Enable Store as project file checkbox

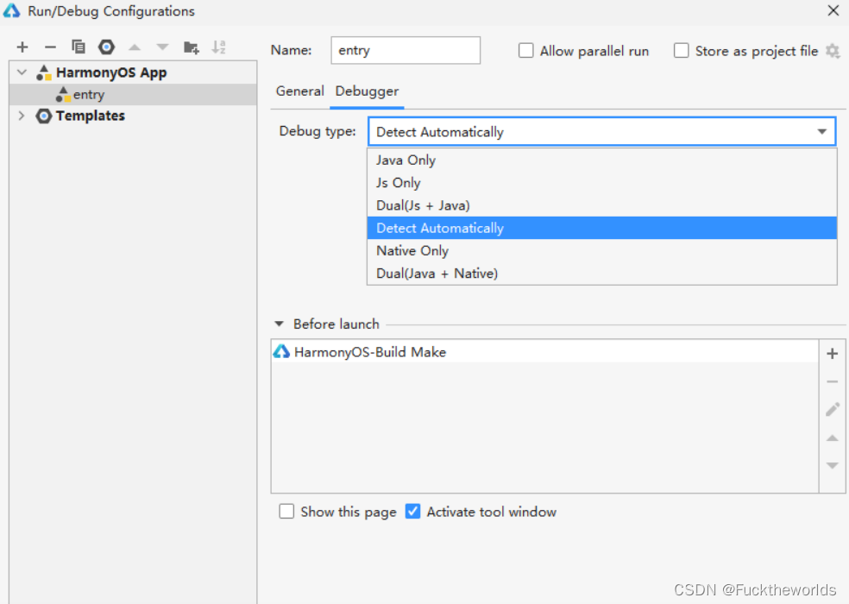coord(681,50)
